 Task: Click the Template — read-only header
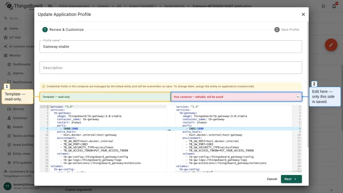[105, 97]
